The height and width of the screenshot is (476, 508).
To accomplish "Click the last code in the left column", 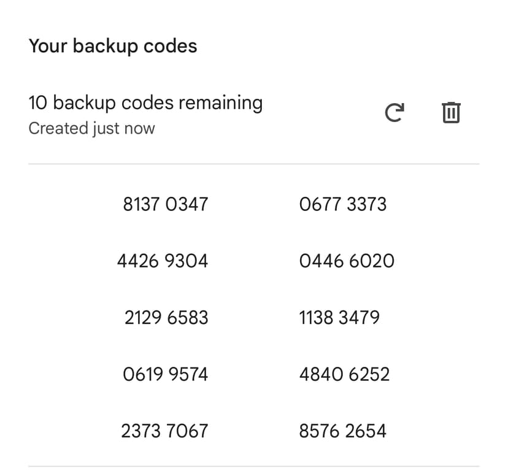I will [x=166, y=430].
